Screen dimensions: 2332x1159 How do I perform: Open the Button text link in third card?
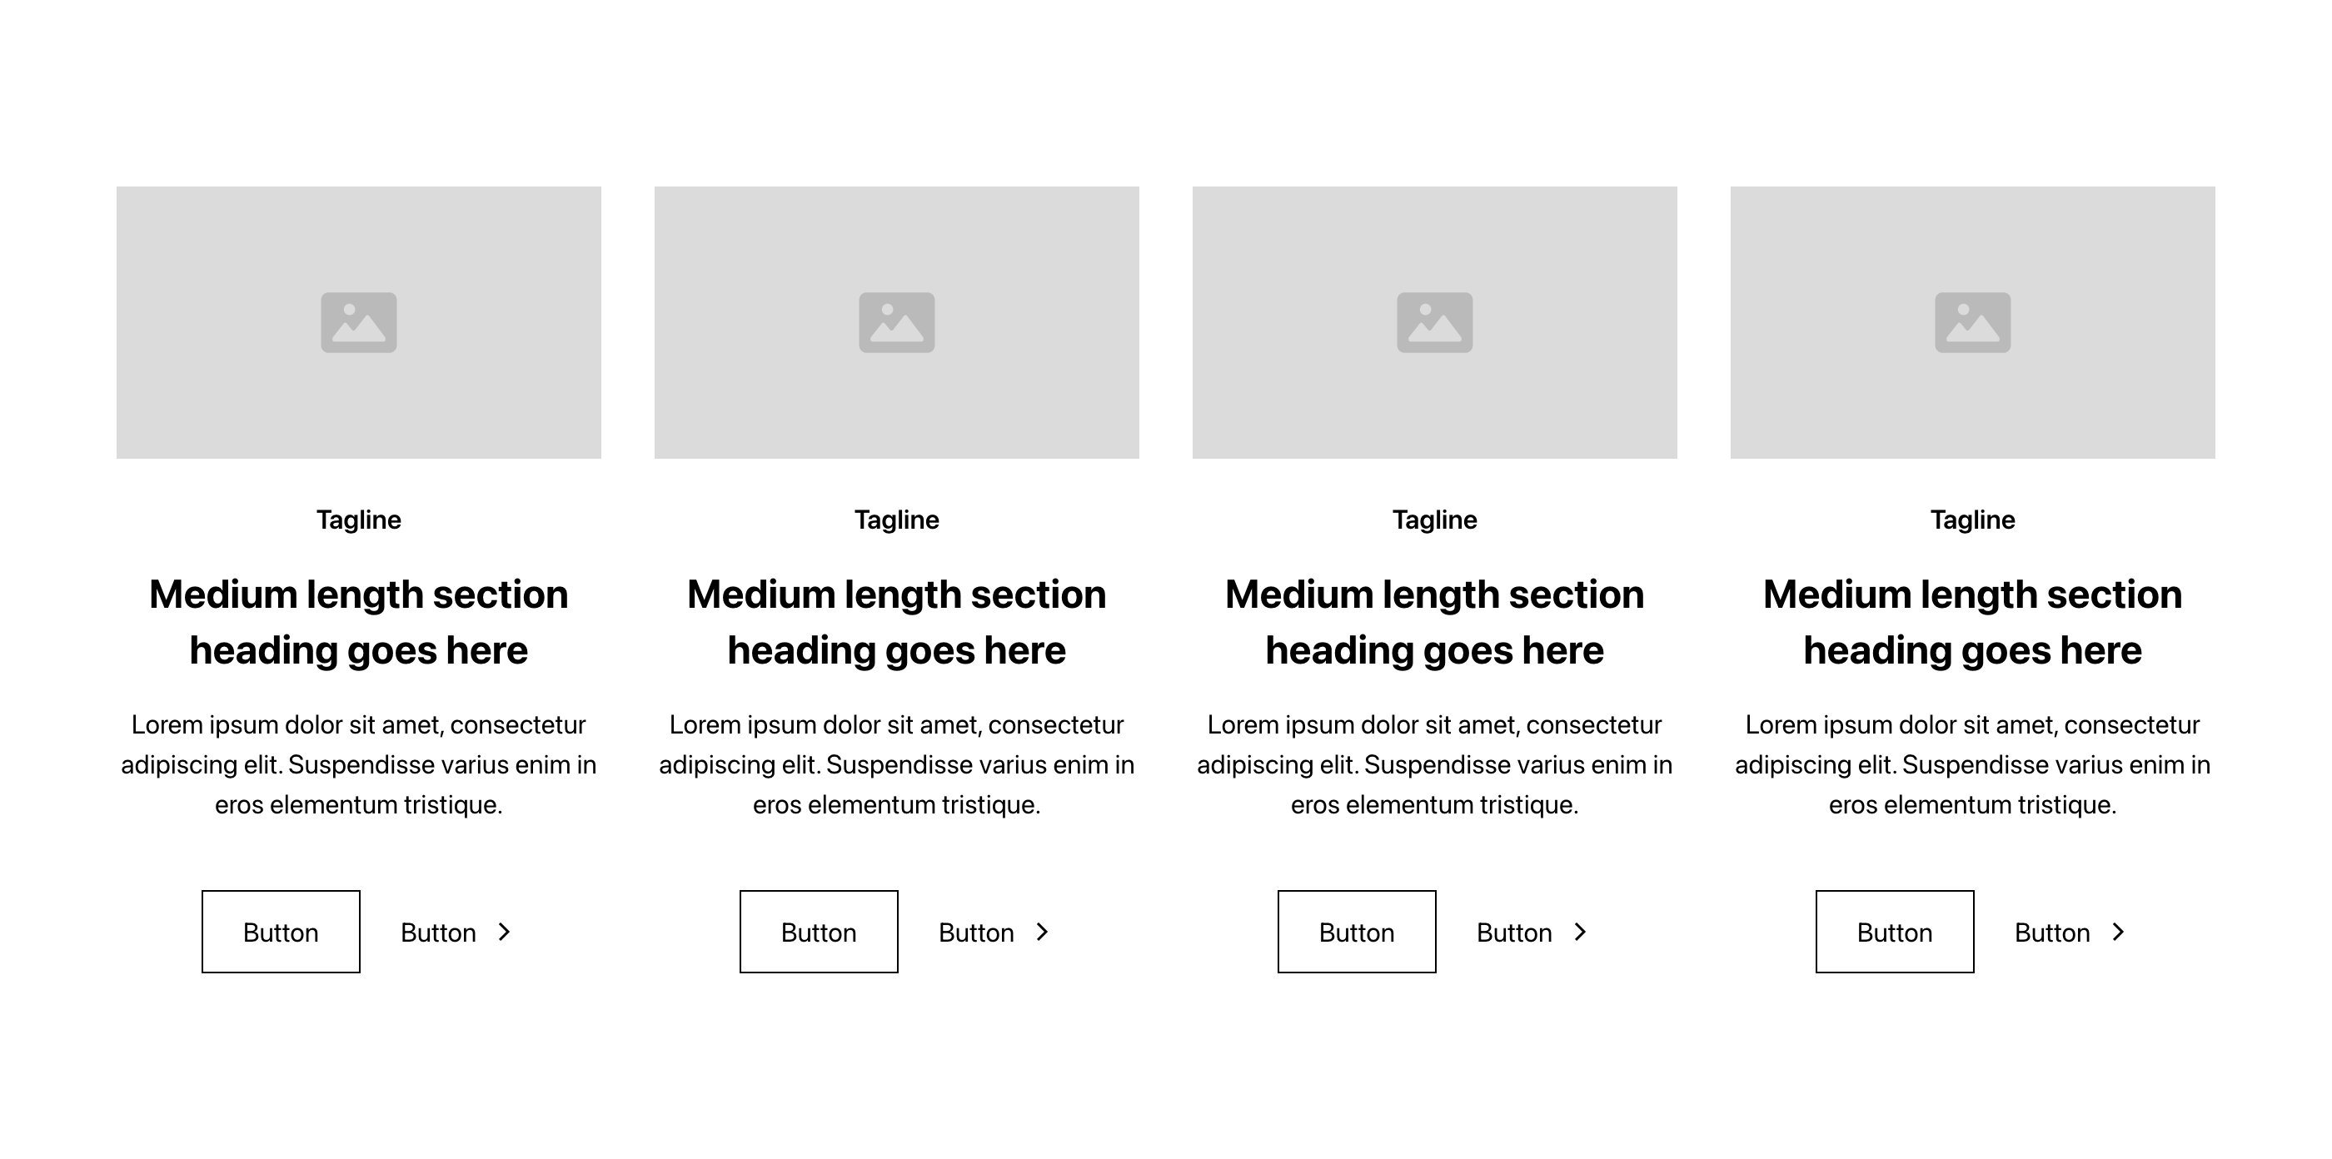1532,932
